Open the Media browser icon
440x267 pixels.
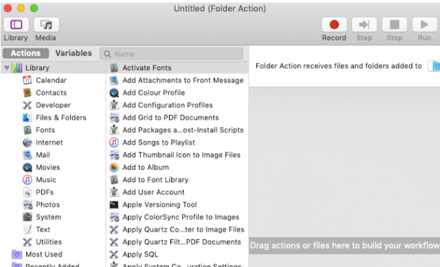(46, 25)
